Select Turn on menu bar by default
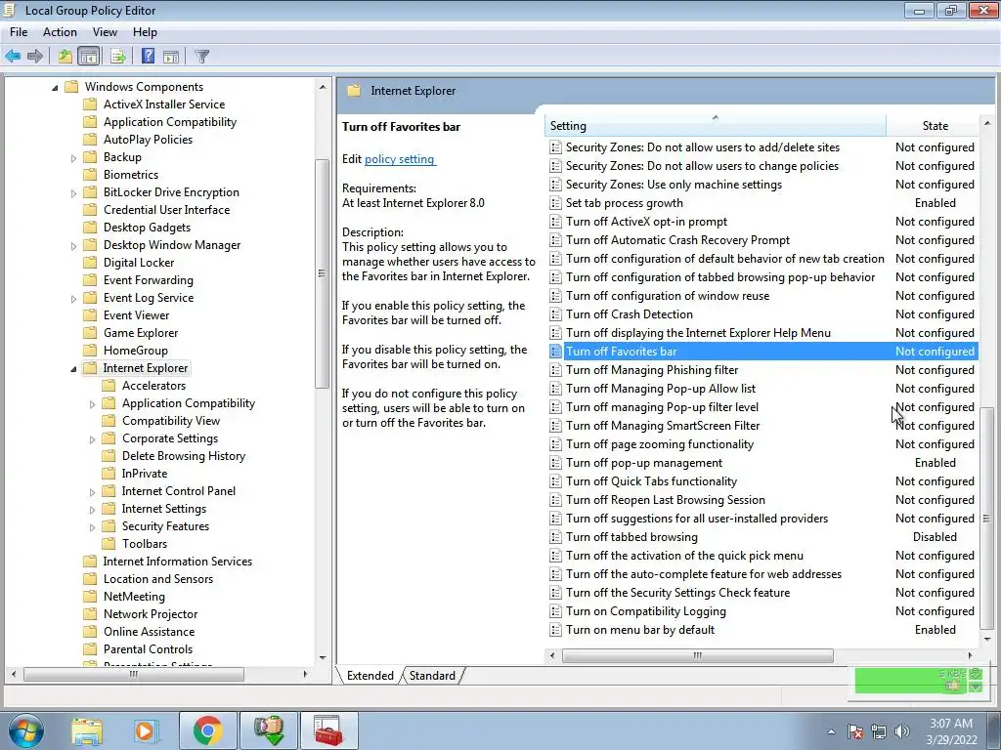This screenshot has width=1001, height=750. click(762, 630)
